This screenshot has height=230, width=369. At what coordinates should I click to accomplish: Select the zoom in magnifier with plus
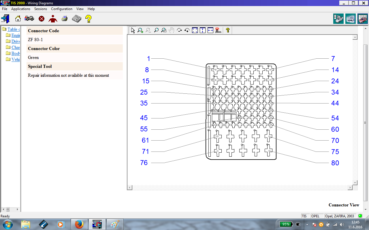140,30
